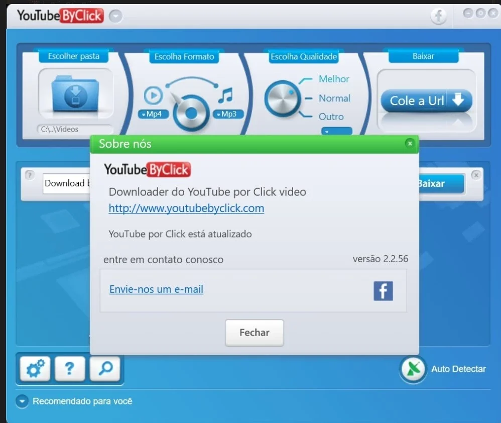Expand Recomendado para você section

coord(22,401)
